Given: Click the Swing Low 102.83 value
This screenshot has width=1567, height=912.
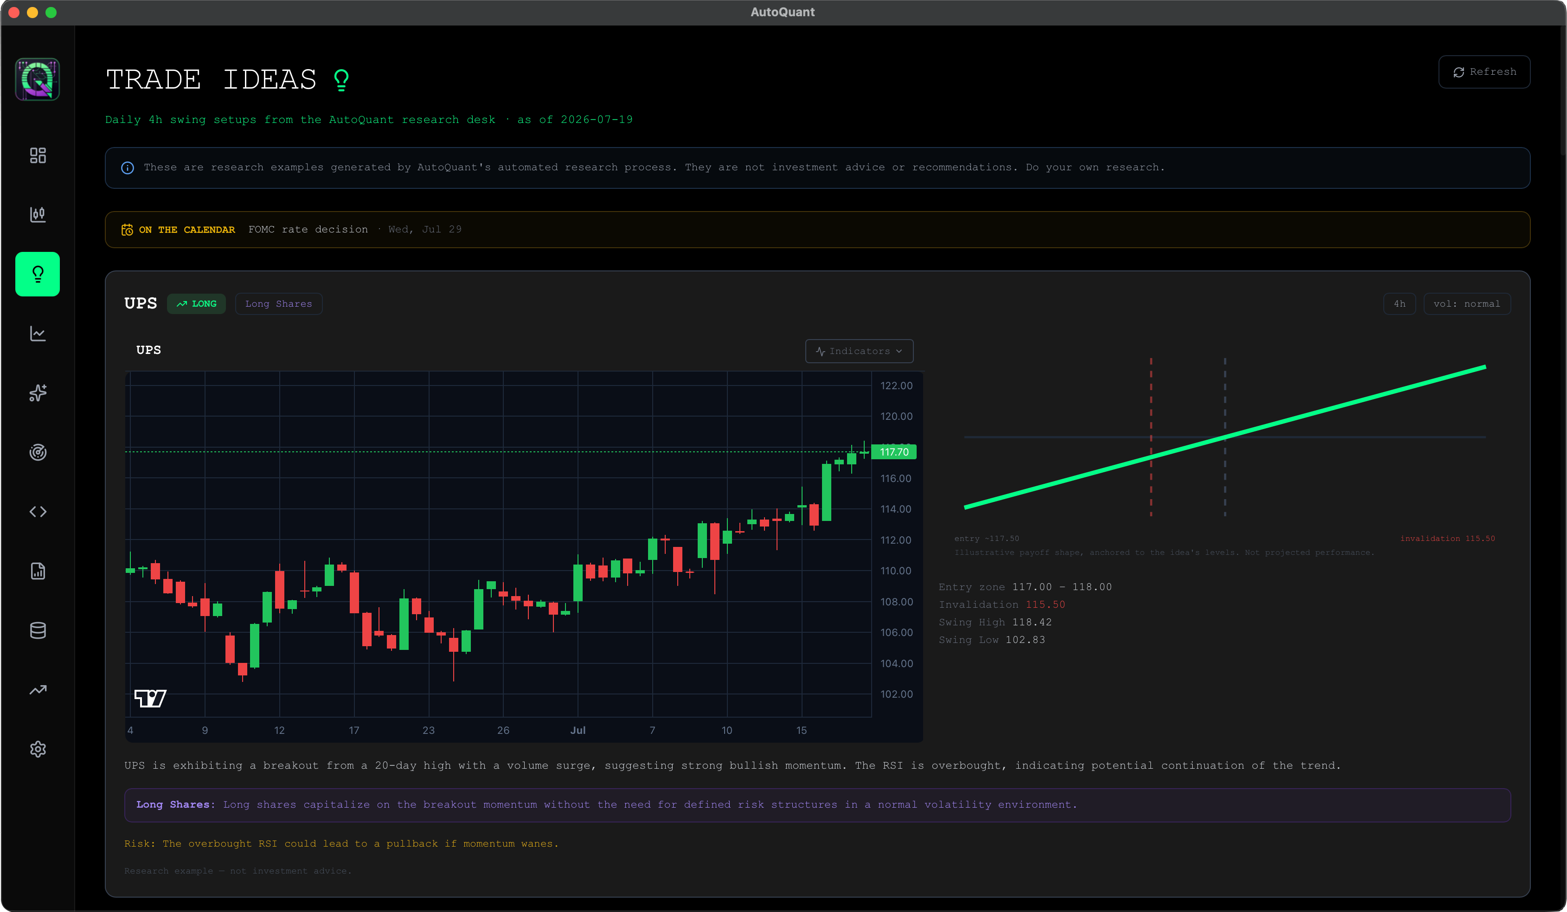Looking at the screenshot, I should [x=1025, y=640].
